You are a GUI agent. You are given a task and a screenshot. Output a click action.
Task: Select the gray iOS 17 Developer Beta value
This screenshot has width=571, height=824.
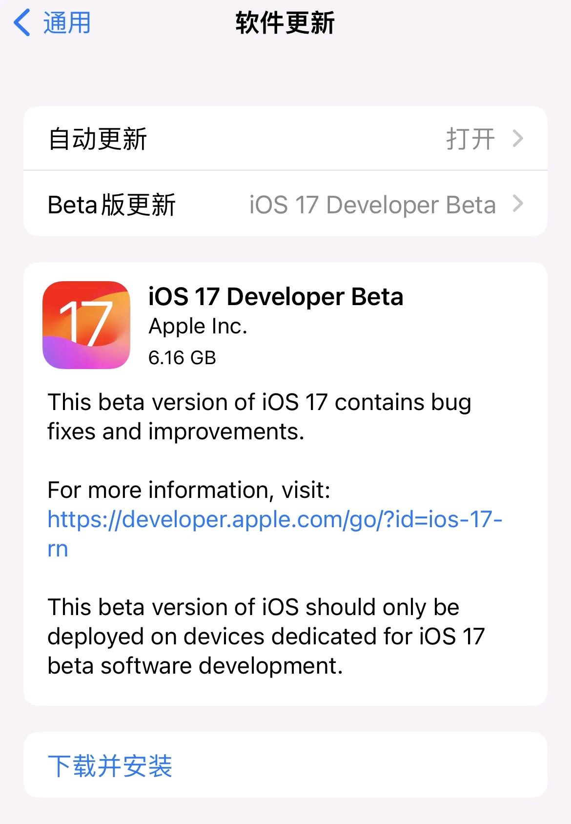point(372,205)
